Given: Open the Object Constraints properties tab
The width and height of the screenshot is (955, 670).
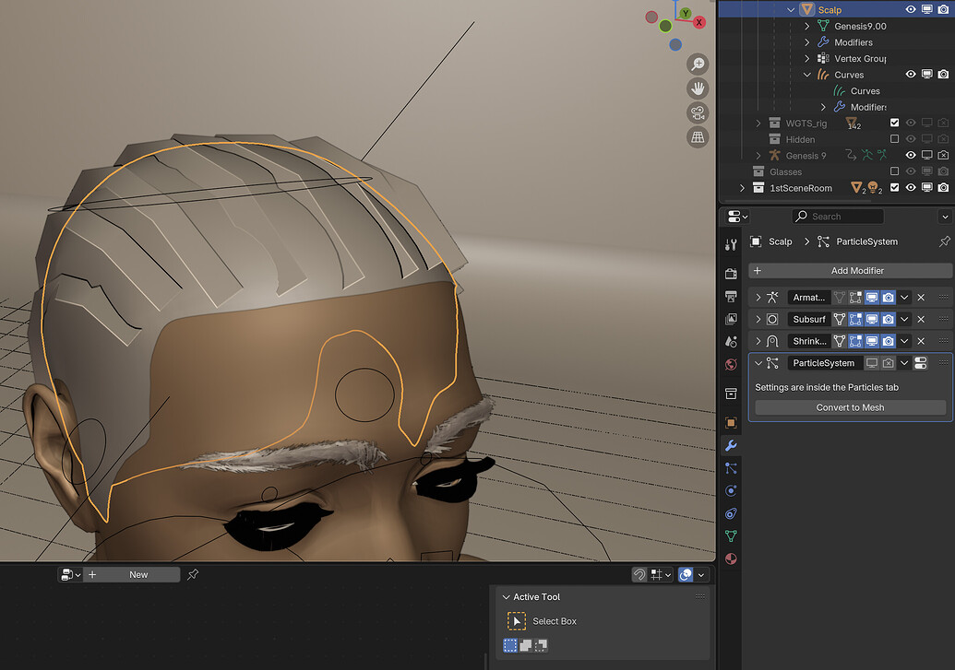Looking at the screenshot, I should (731, 513).
